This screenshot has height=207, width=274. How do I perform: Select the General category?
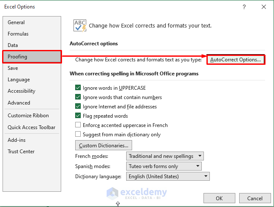(x=16, y=22)
